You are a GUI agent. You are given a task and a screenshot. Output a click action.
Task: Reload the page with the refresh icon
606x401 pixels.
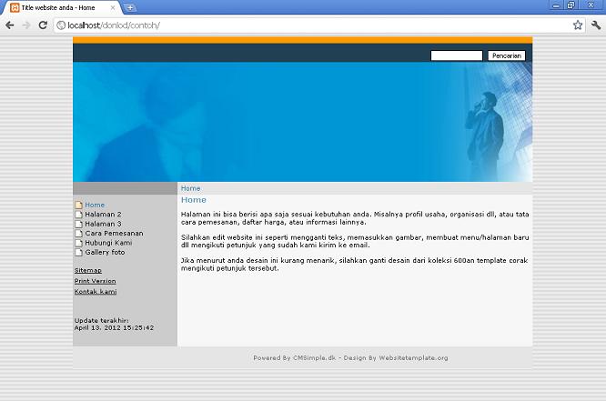[43, 25]
